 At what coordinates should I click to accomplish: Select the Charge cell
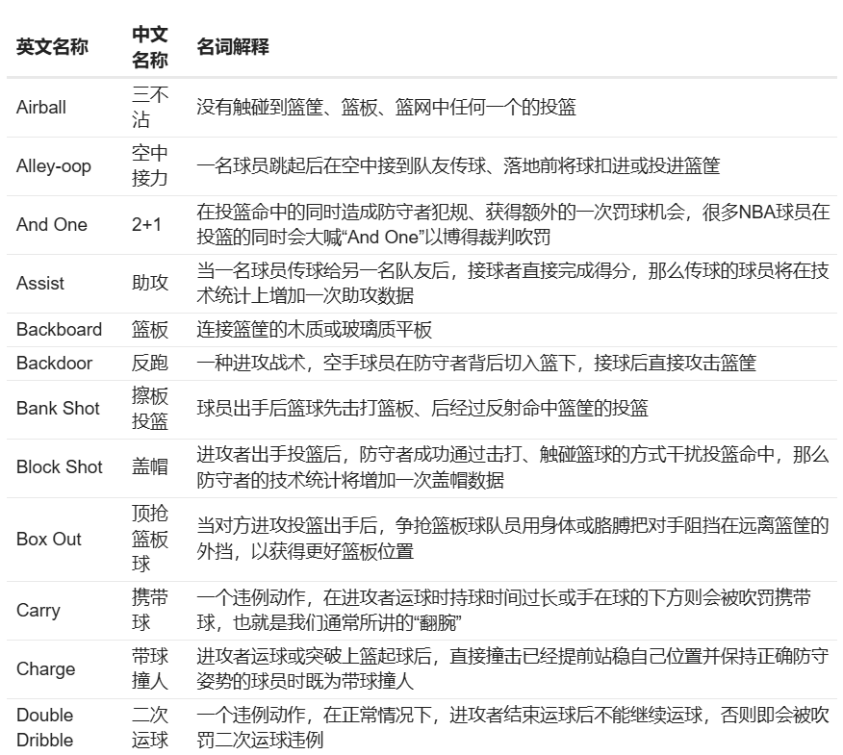point(45,669)
